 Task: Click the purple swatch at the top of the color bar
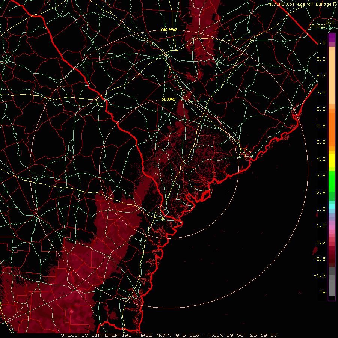(x=332, y=38)
